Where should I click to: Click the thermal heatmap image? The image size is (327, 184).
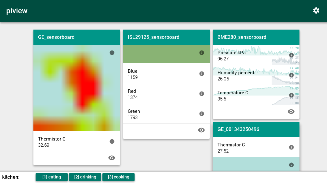coord(77,88)
